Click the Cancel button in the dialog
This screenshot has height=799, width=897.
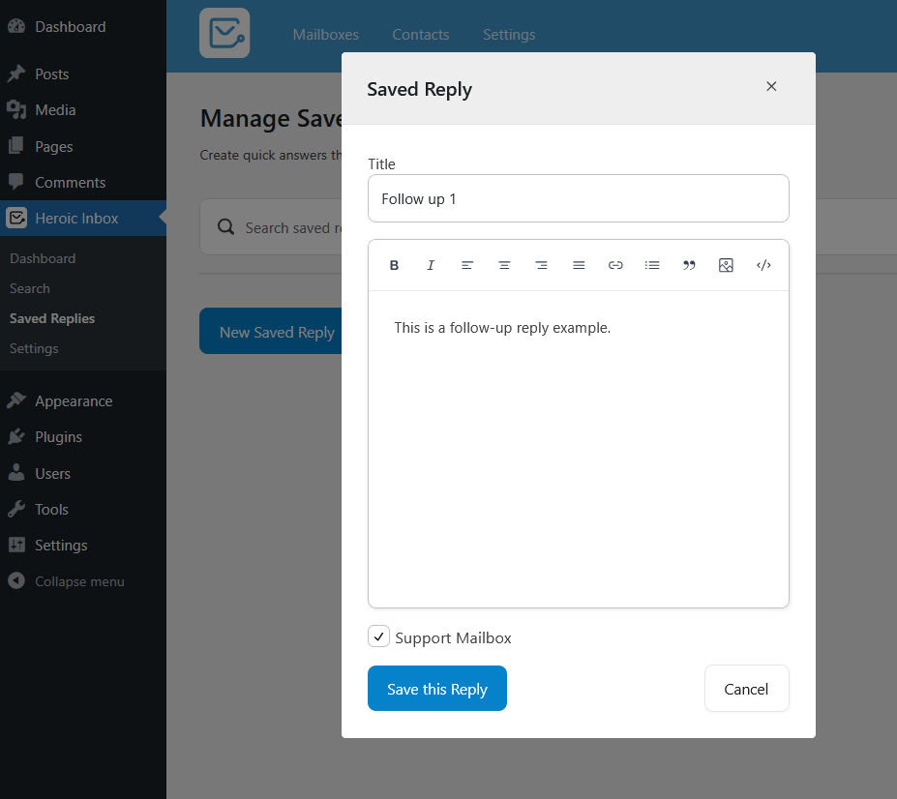click(747, 689)
